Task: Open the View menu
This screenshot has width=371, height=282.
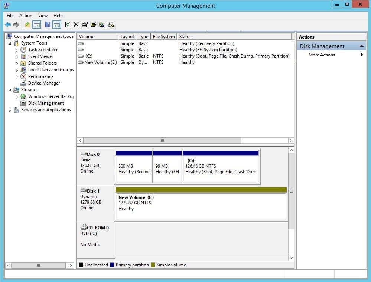Action: pyautogui.click(x=43, y=16)
